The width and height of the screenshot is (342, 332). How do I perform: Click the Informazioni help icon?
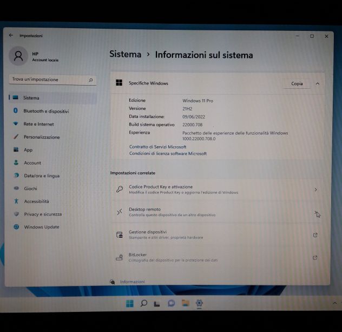click(113, 282)
